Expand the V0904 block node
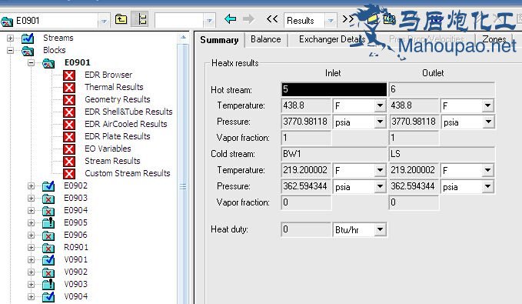The image size is (522, 304). [x=31, y=296]
